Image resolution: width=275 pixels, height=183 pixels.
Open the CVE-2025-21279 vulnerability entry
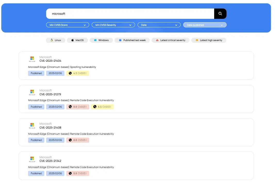pos(50,94)
